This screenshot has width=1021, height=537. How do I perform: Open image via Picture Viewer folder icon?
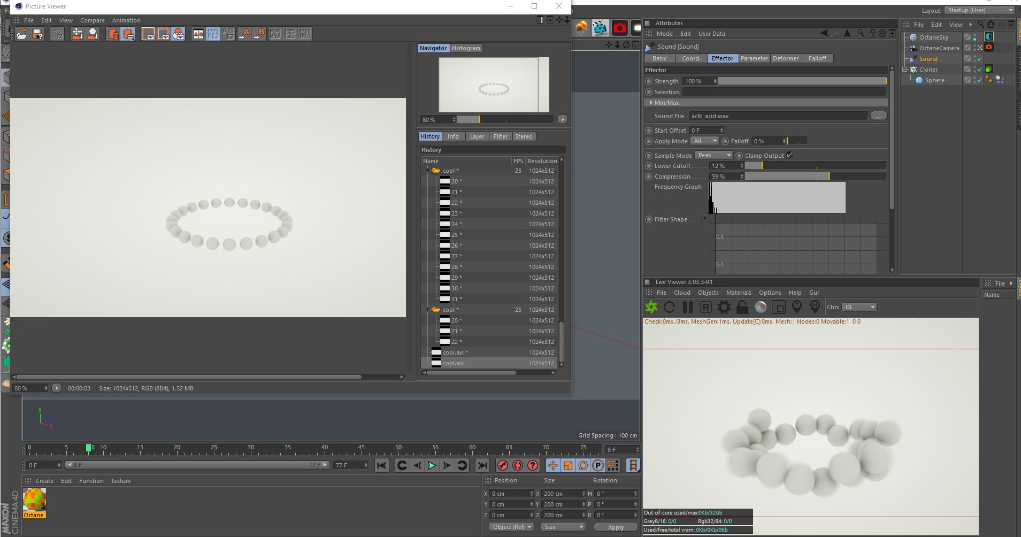(x=22, y=34)
